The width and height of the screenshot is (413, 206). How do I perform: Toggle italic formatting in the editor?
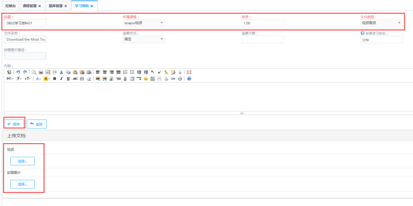coord(61,79)
